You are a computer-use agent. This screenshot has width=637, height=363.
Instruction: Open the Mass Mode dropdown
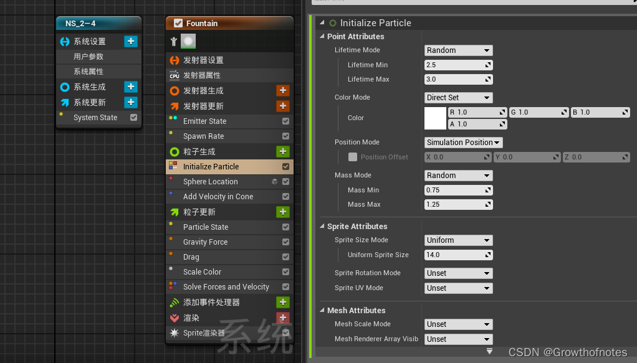458,175
